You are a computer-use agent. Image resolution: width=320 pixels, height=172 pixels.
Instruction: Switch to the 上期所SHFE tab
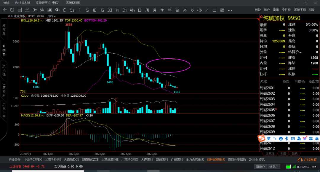click(x=53, y=160)
